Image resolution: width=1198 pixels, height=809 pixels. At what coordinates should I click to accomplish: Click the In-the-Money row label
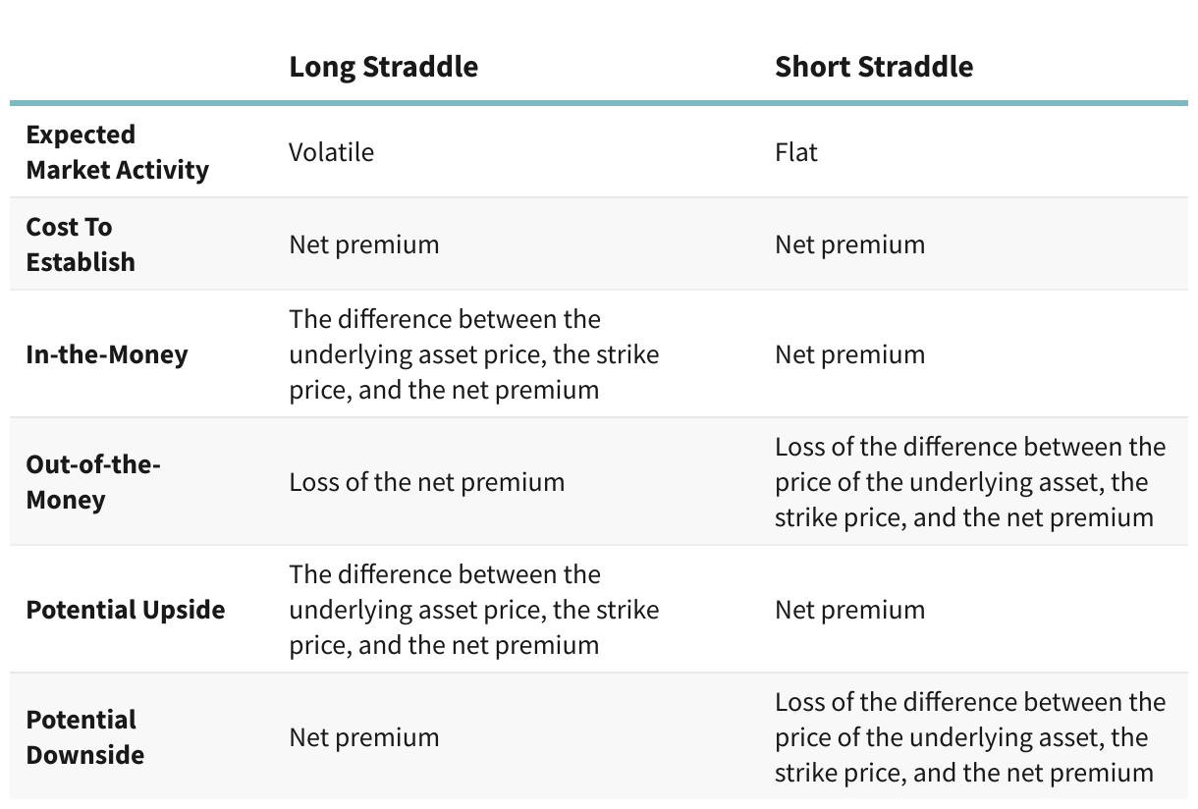click(106, 354)
